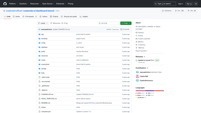Click the languages color bar
Image resolution: width=201 pixels, height=113 pixels.
click(x=150, y=91)
